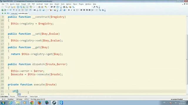188x105 pixels.
Task: Click the Undo arrow icon
Action: pyautogui.click(x=46, y=7)
